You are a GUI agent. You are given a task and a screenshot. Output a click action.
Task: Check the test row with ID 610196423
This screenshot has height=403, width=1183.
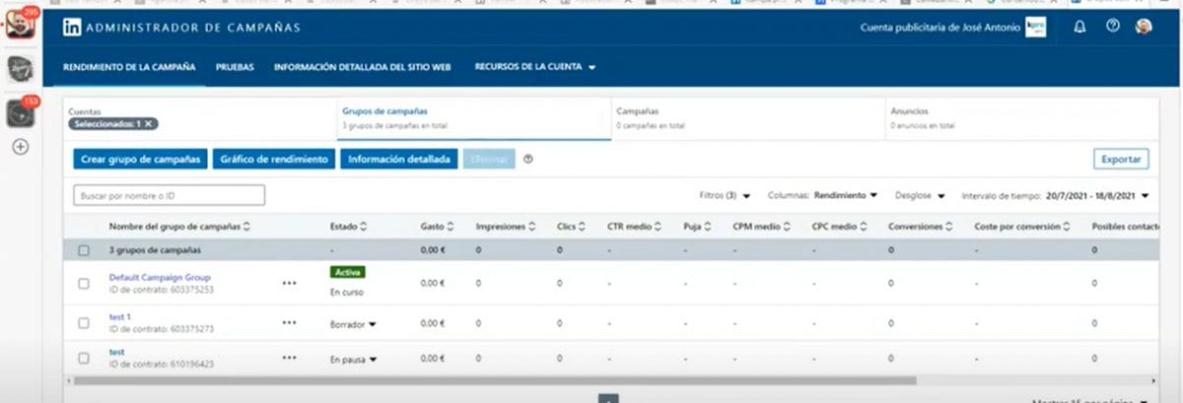[84, 358]
